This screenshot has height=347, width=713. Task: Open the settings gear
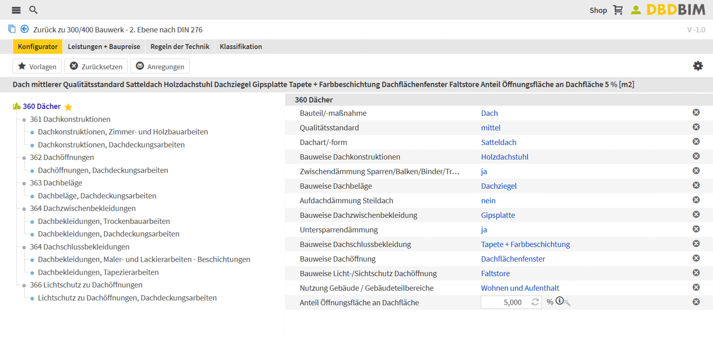point(698,66)
